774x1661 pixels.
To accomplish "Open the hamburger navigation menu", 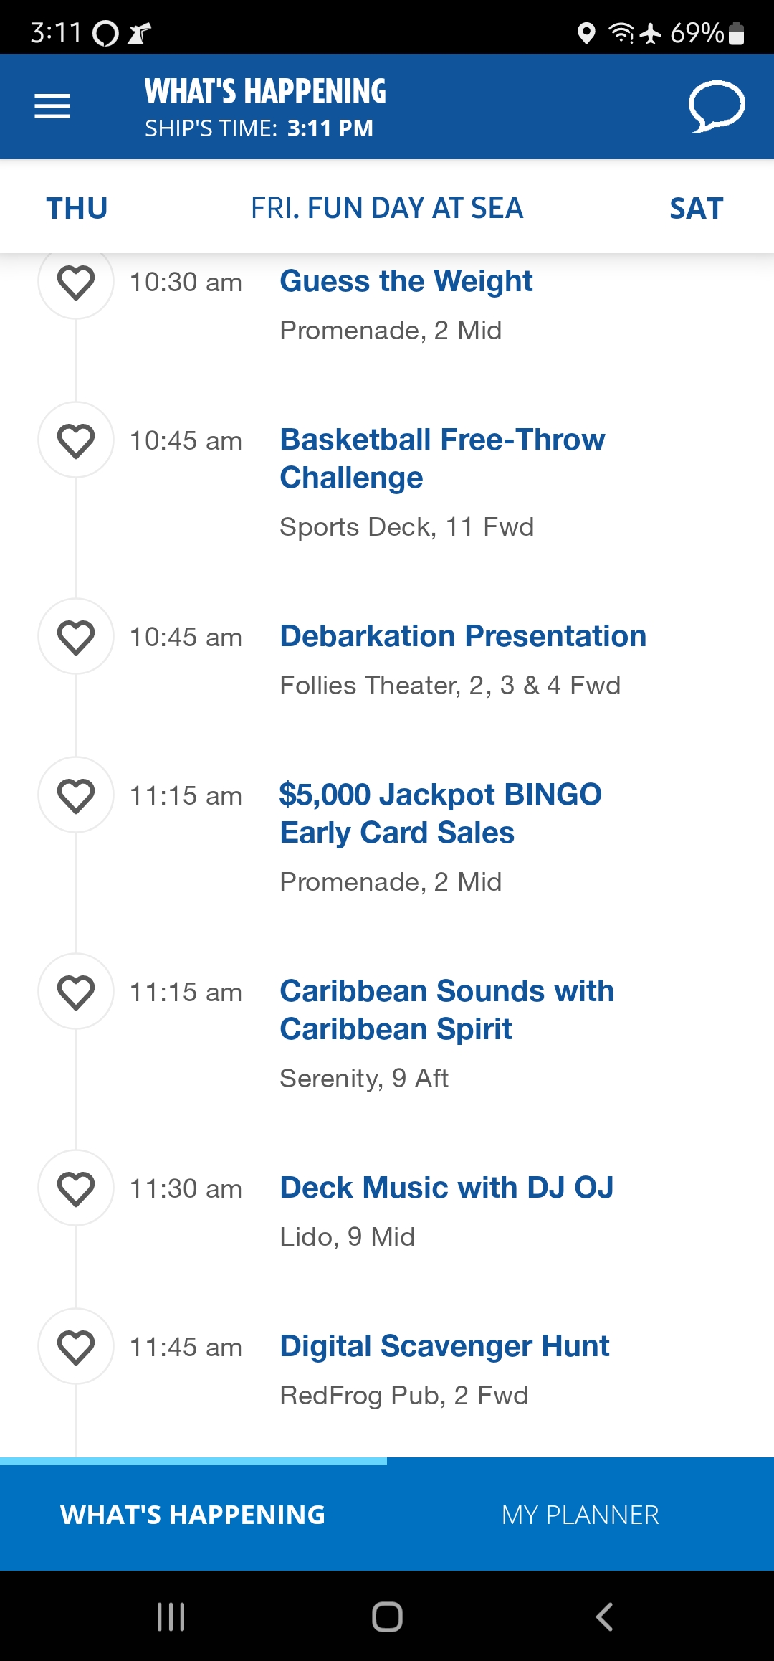I will pos(52,106).
